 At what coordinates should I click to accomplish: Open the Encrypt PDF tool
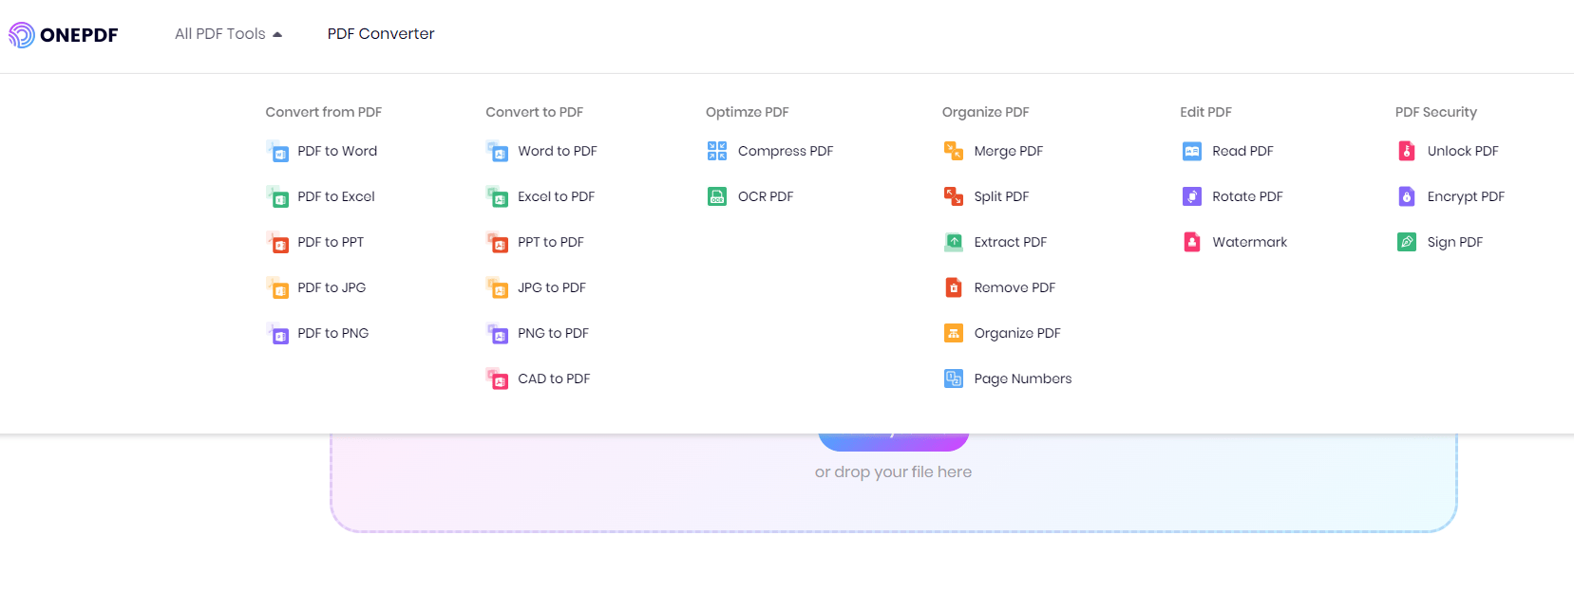[1465, 196]
